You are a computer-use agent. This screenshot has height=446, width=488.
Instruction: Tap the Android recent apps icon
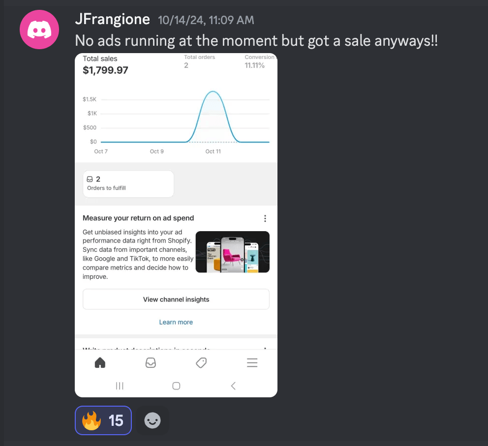coord(120,386)
